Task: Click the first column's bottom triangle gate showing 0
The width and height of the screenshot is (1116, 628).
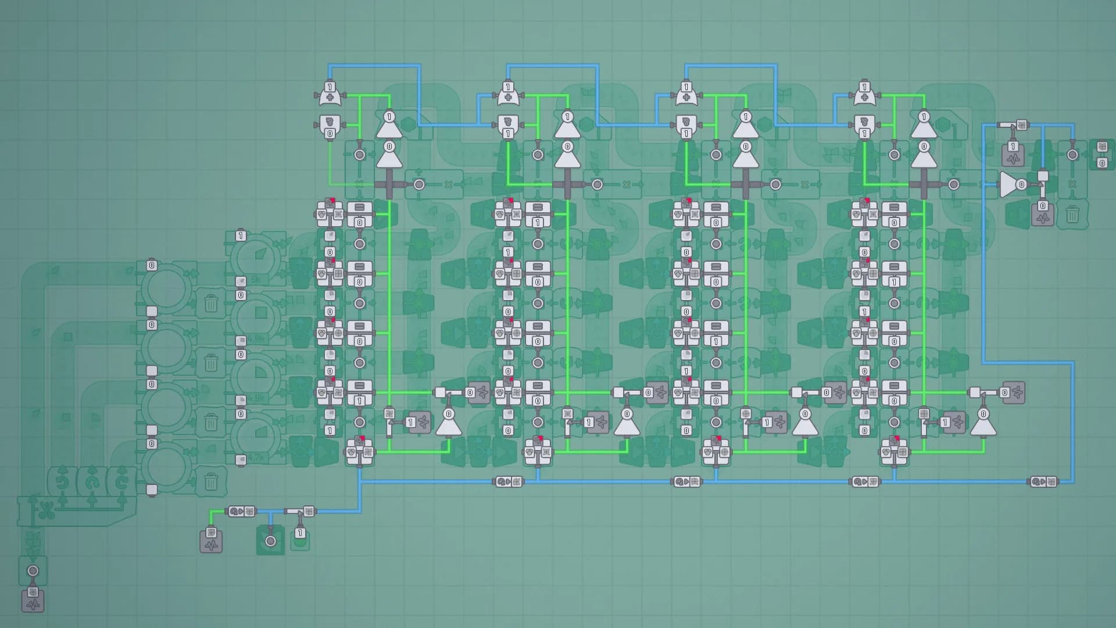Action: coord(449,422)
